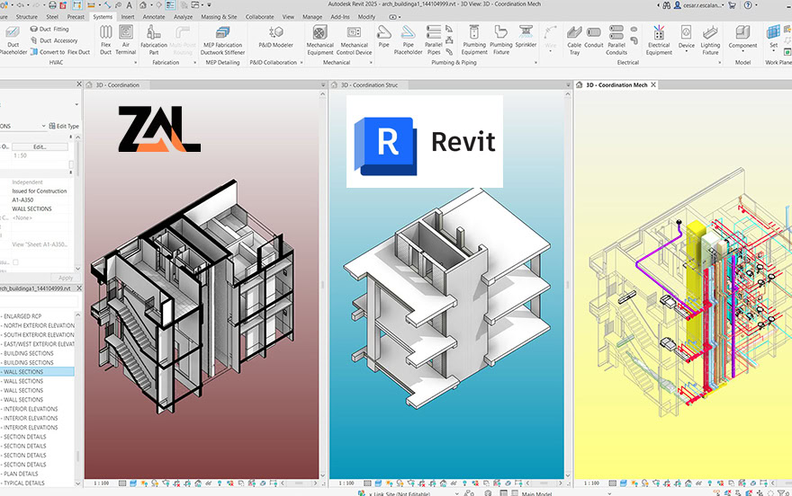The height and width of the screenshot is (496, 792).
Task: Open the P&ID Modeler tool
Action: coord(275,38)
